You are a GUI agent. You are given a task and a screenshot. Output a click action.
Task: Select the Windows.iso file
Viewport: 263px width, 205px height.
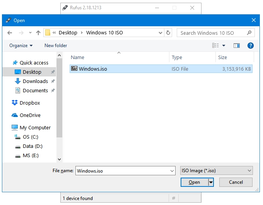(x=161, y=69)
